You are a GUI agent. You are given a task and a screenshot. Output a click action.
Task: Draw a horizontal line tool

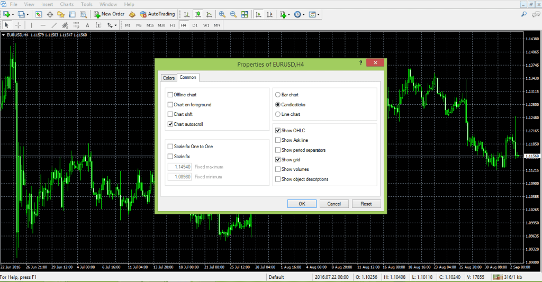point(43,25)
